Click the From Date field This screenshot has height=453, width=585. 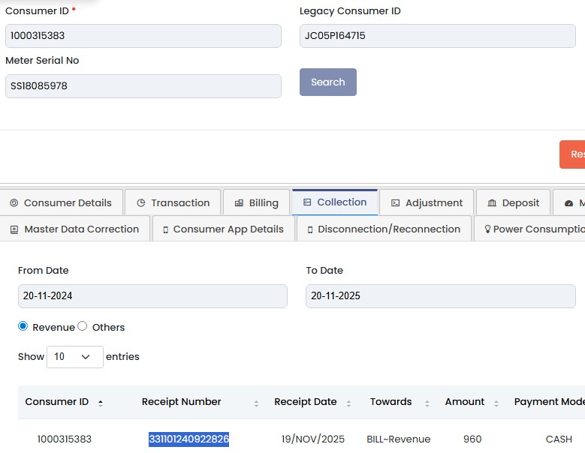152,296
